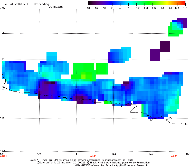Click the light blue block above 138 longitude
This screenshot has height=167, width=190.
(x=52, y=56)
